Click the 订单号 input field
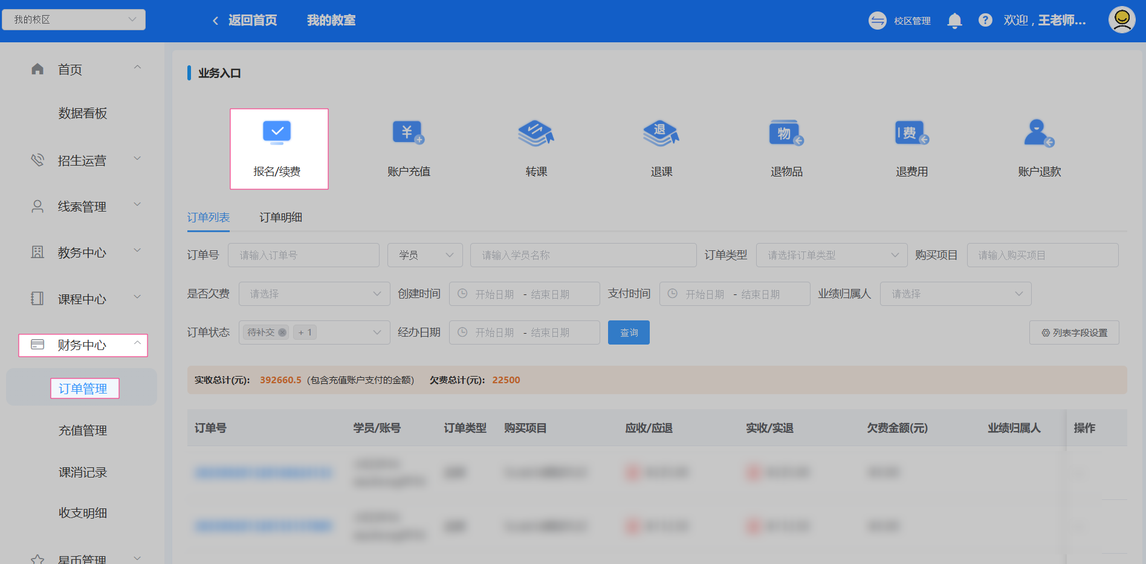Viewport: 1146px width, 564px height. (303, 255)
